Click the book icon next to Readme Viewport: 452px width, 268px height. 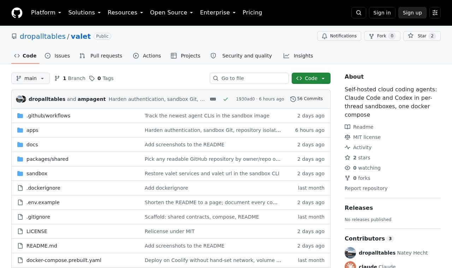point(347,127)
